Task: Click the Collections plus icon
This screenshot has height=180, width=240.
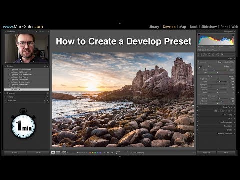Action: click(48, 101)
